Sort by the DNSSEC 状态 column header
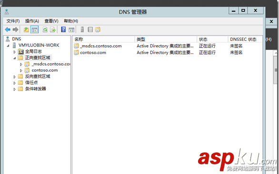Screen dimensions: 279x174 pyautogui.click(x=245, y=39)
